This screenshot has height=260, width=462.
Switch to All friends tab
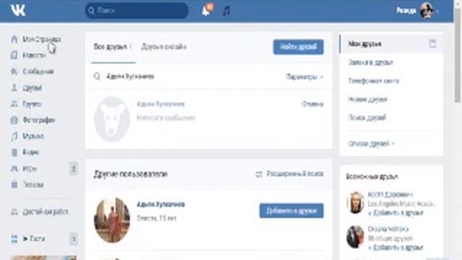pyautogui.click(x=110, y=47)
